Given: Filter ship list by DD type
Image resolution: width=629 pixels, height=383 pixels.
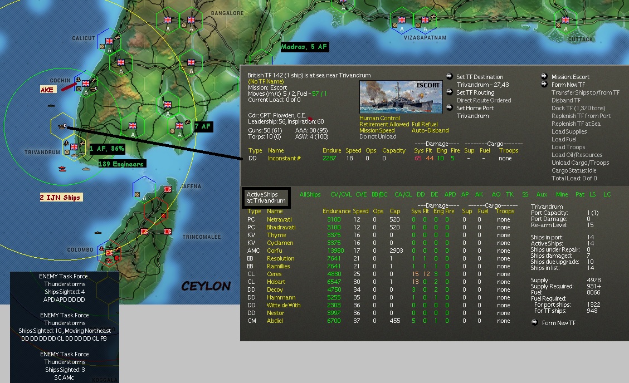Looking at the screenshot, I should pyautogui.click(x=421, y=194).
